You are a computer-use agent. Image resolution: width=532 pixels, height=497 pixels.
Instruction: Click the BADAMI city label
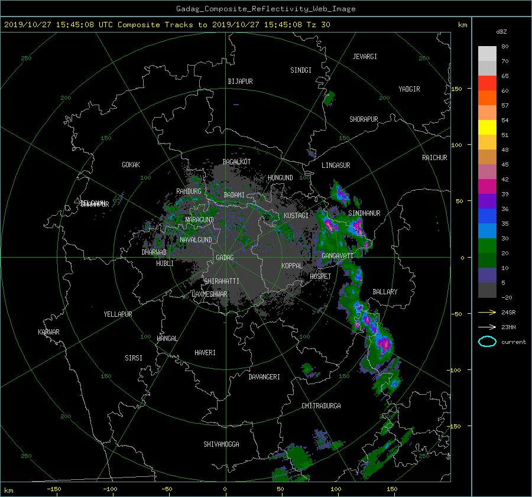pos(234,195)
